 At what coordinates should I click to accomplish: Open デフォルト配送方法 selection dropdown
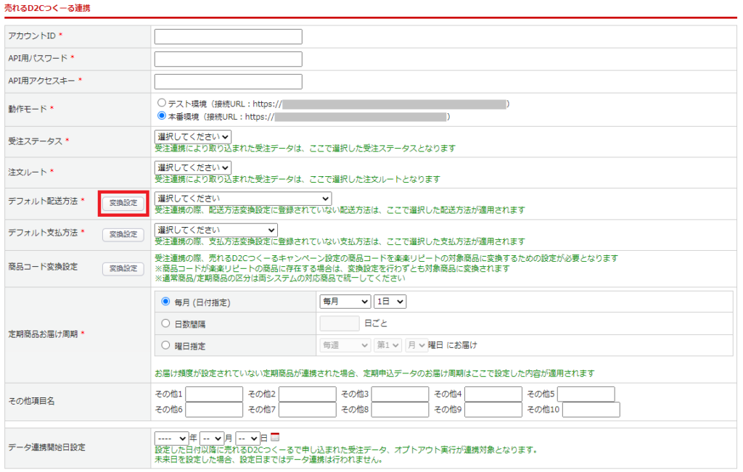[x=242, y=199]
